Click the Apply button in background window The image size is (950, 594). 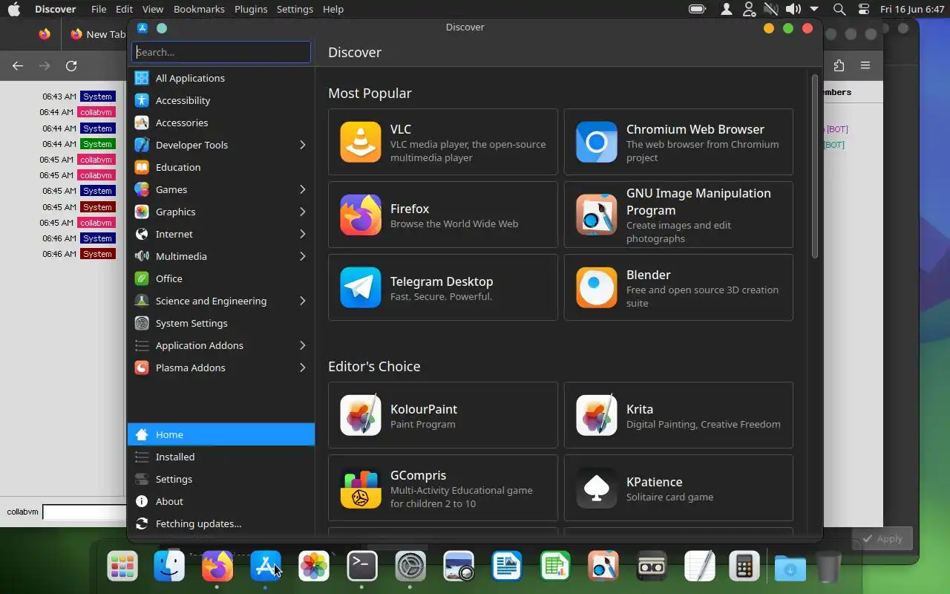882,539
